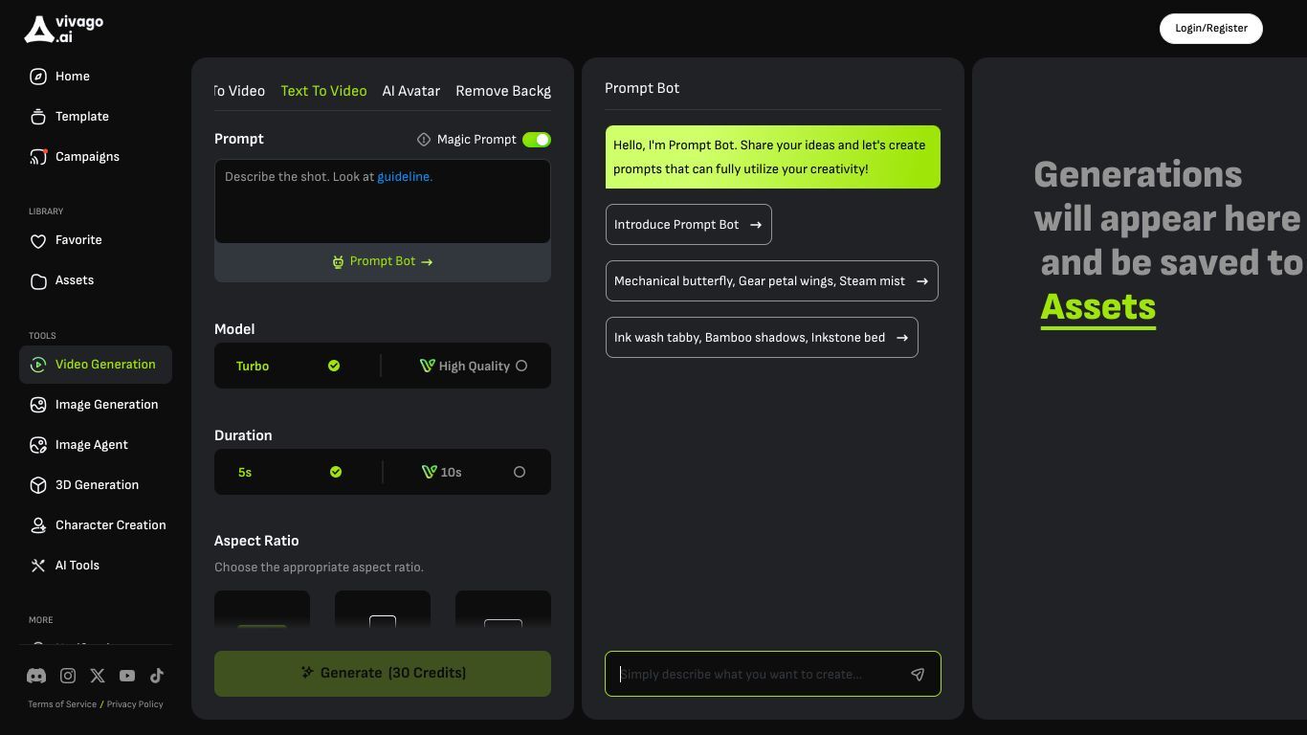Open the Discord social link
The width and height of the screenshot is (1307, 735).
tap(36, 676)
